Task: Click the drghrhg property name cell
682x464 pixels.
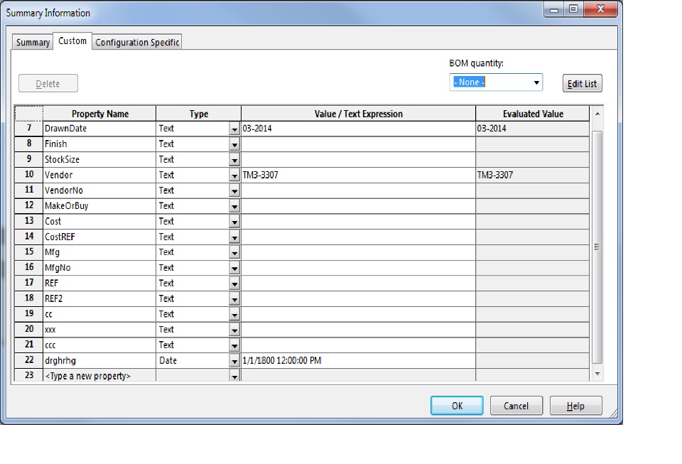Action: tap(99, 360)
